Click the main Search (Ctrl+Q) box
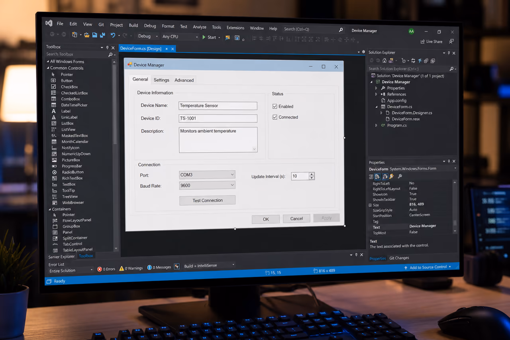The image size is (510, 340). pyautogui.click(x=313, y=29)
